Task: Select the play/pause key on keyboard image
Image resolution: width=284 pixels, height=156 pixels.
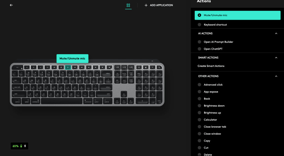Action: coord(82,67)
